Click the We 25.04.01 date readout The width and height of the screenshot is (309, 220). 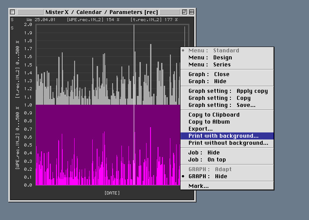pyautogui.click(x=41, y=20)
